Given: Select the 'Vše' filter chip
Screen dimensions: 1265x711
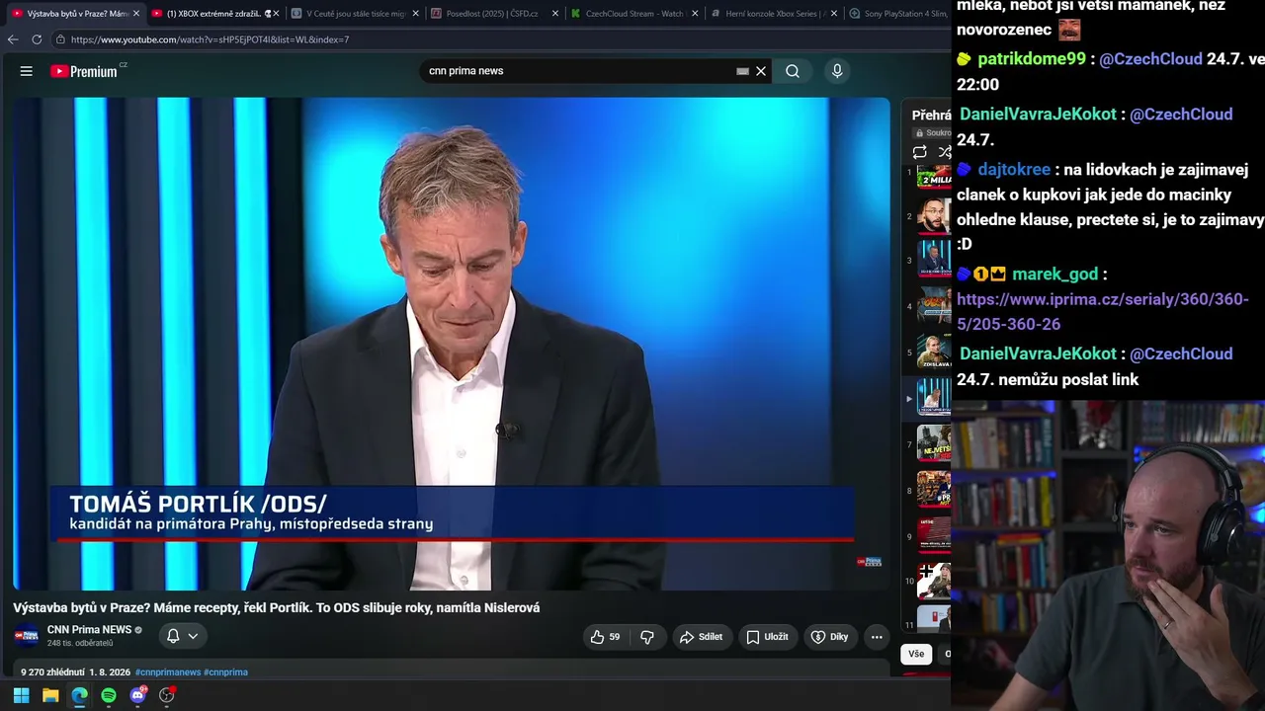Looking at the screenshot, I should pyautogui.click(x=916, y=654).
